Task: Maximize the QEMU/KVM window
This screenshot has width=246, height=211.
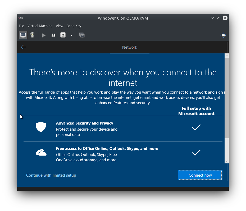Action: pos(218,18)
